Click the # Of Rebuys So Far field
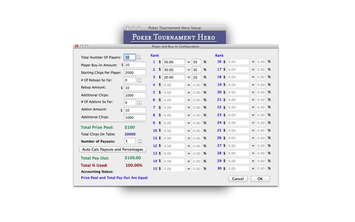 click(x=130, y=80)
